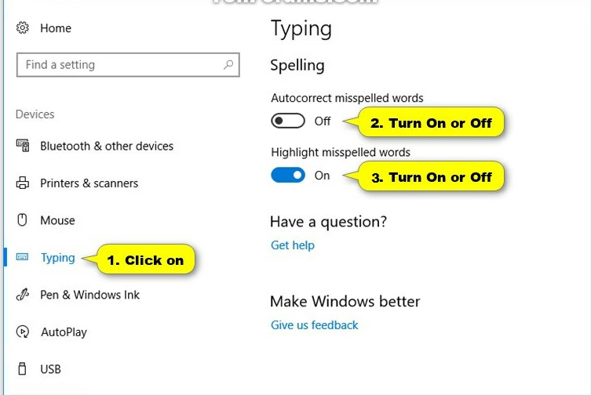The height and width of the screenshot is (395, 591).
Task: Open Pen & Windows Ink settings
Action: pos(89,295)
